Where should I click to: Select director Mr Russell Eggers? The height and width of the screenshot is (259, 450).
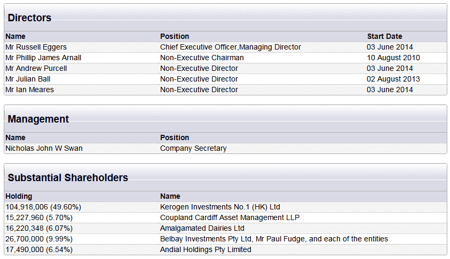(x=36, y=47)
